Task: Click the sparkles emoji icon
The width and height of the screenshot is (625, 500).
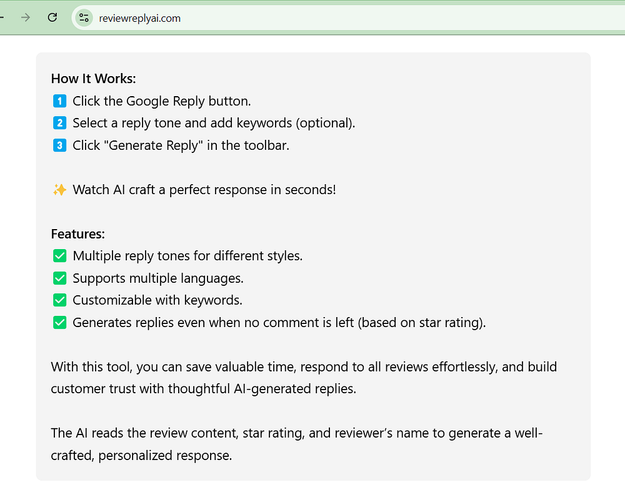Action: (59, 190)
